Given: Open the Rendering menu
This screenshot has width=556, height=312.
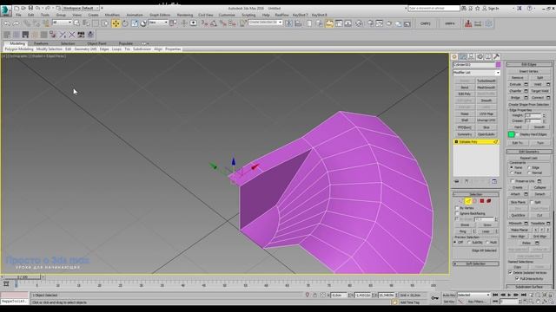Looking at the screenshot, I should click(185, 16).
